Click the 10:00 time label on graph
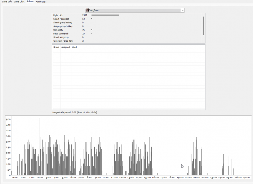 point(106,178)
